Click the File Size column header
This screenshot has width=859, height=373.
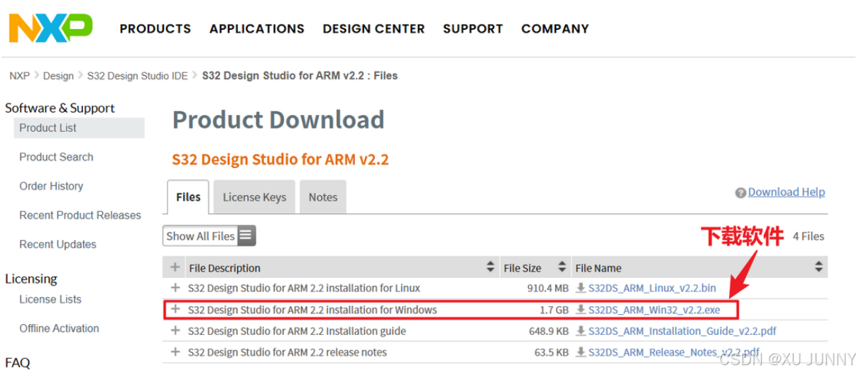tap(522, 268)
